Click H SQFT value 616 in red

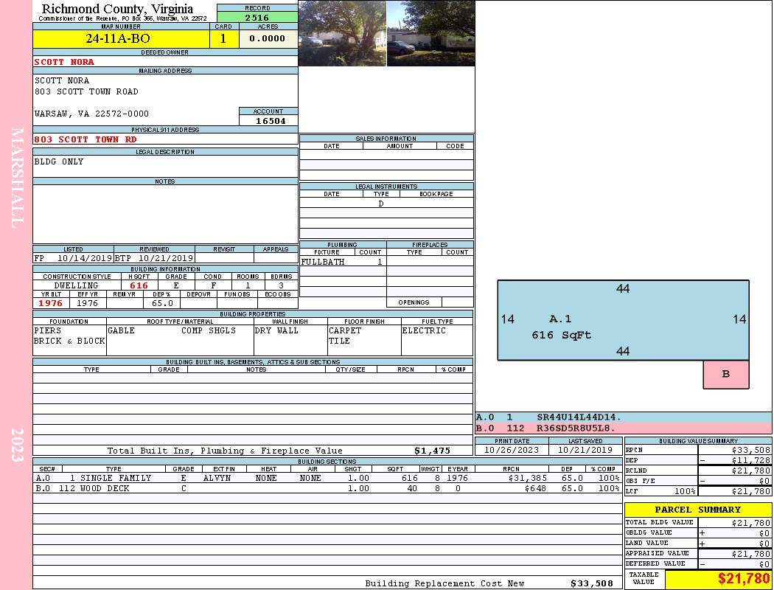[139, 285]
